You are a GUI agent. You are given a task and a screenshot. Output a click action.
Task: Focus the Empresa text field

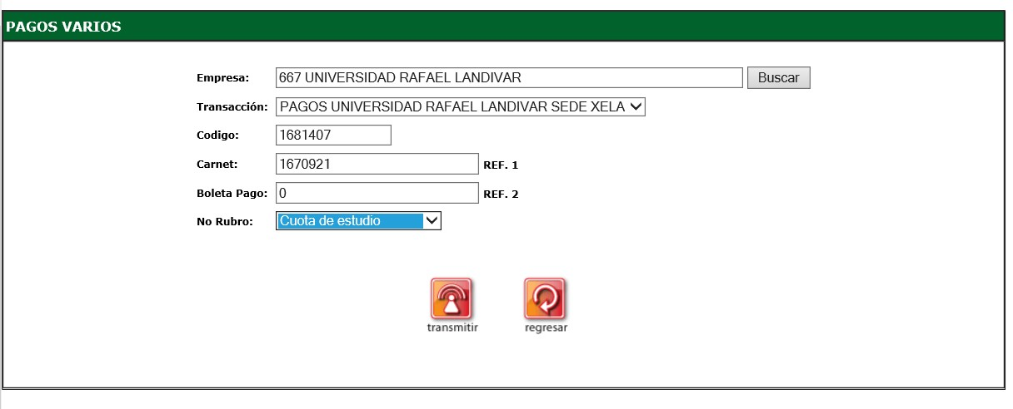tap(508, 78)
